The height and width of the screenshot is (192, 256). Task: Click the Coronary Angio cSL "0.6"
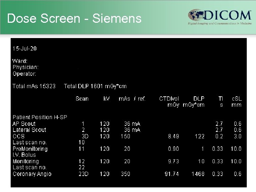pos(238,174)
